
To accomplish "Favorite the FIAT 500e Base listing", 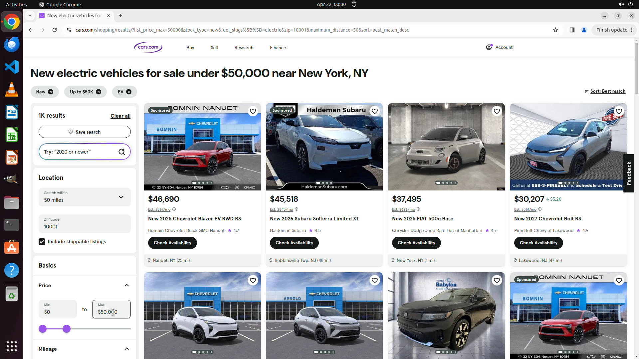I will click(x=497, y=111).
